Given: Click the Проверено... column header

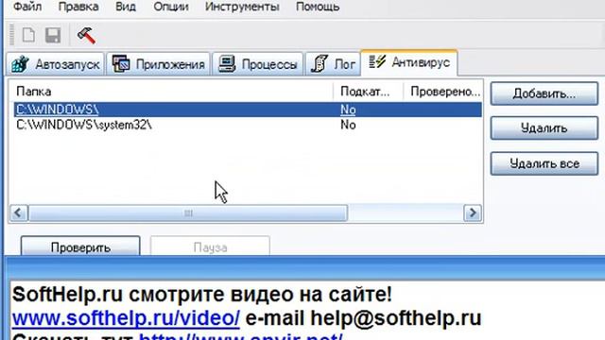Looking at the screenshot, I should pos(443,92).
